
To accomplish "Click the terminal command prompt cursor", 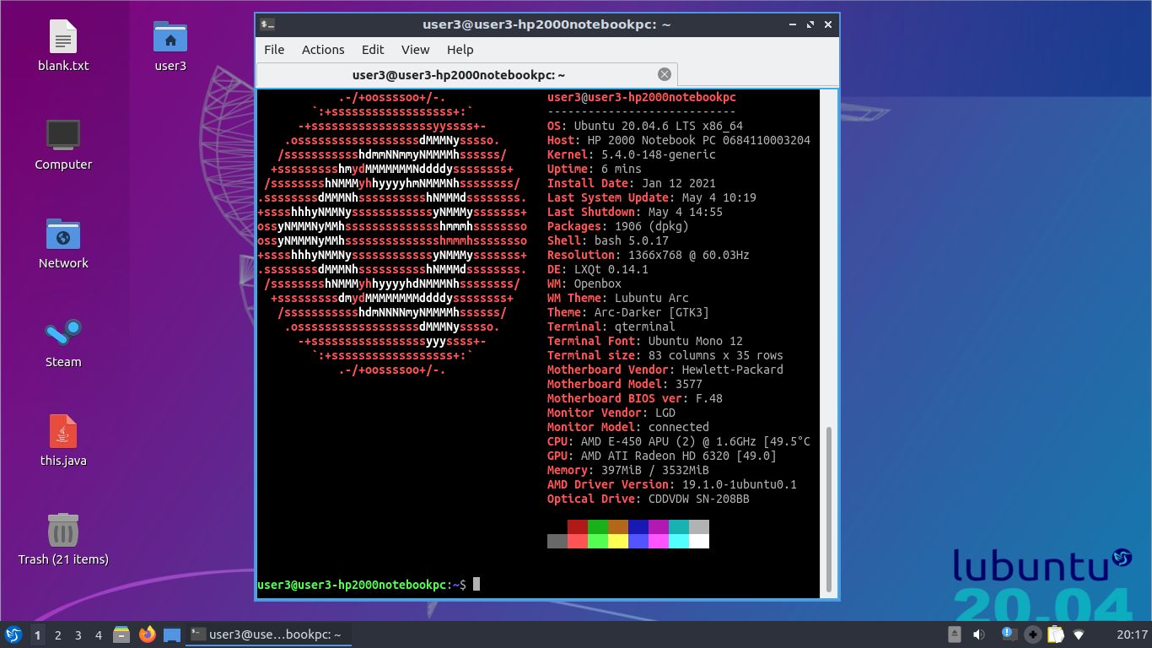I will click(x=476, y=584).
